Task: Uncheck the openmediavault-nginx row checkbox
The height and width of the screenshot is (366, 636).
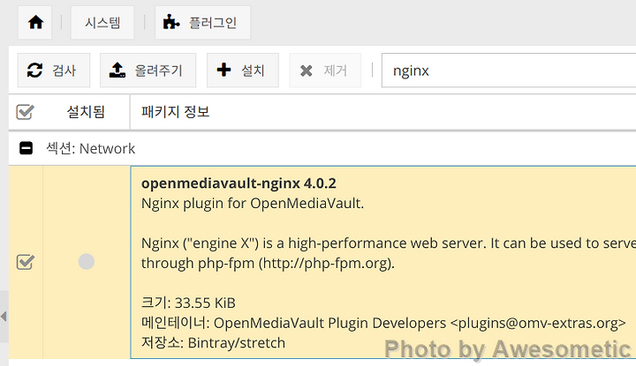Action: click(x=25, y=262)
